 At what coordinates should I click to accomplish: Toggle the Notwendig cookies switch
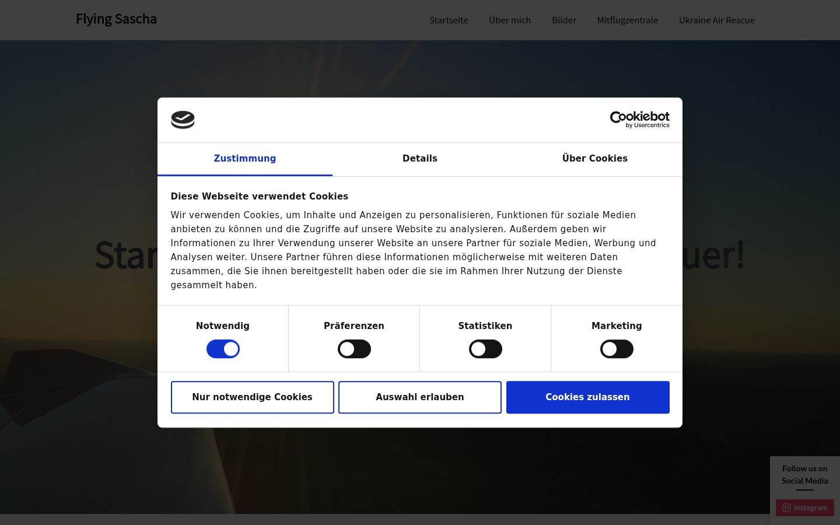click(x=223, y=349)
